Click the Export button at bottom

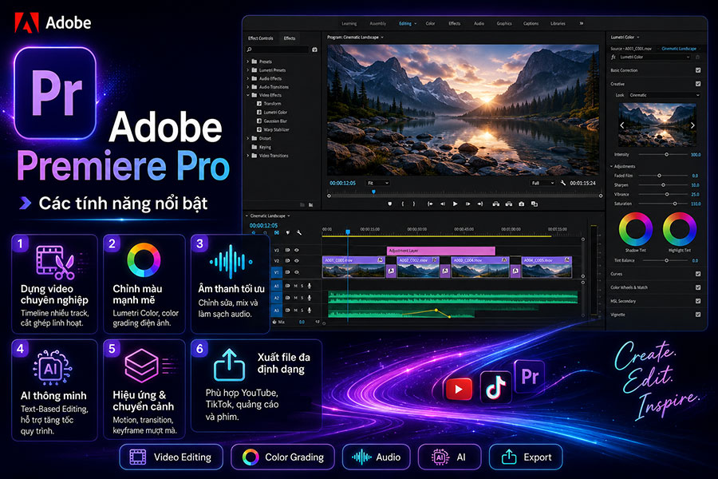(x=526, y=457)
